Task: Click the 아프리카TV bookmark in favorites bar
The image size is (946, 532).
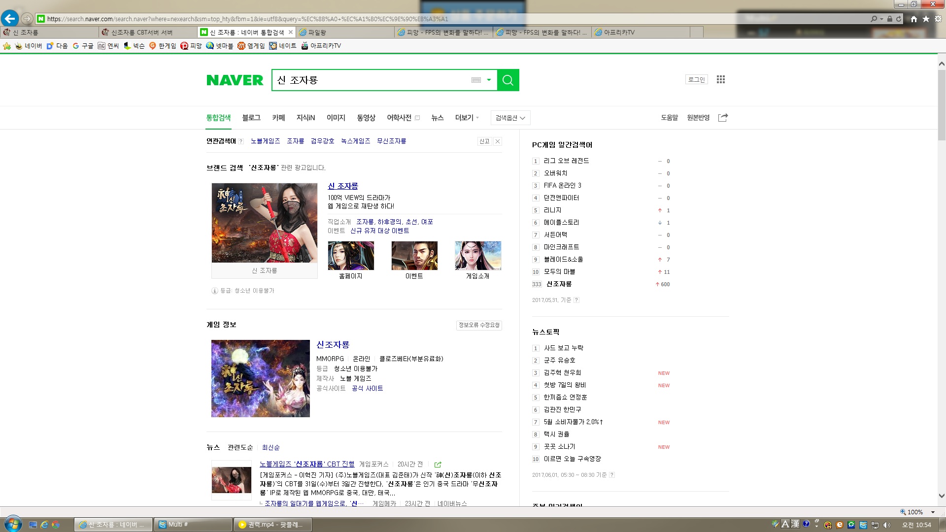Action: [x=321, y=46]
